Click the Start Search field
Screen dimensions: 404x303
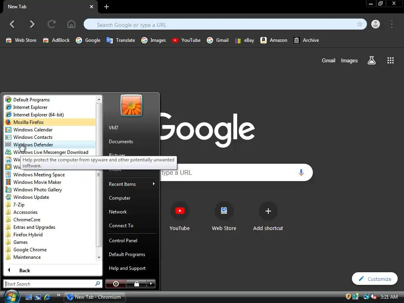coord(53,284)
